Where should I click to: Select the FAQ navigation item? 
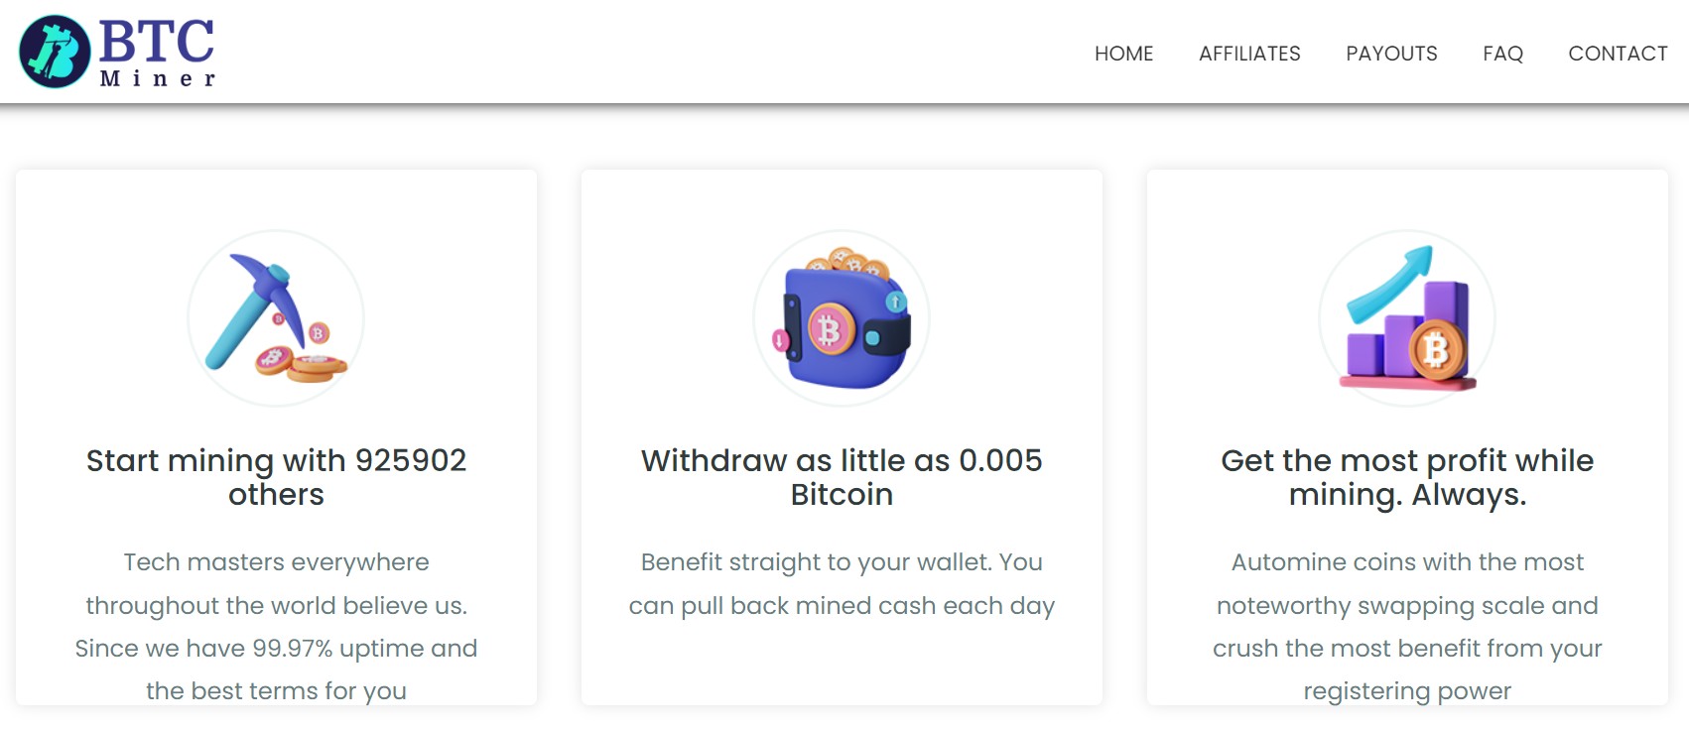(x=1502, y=54)
